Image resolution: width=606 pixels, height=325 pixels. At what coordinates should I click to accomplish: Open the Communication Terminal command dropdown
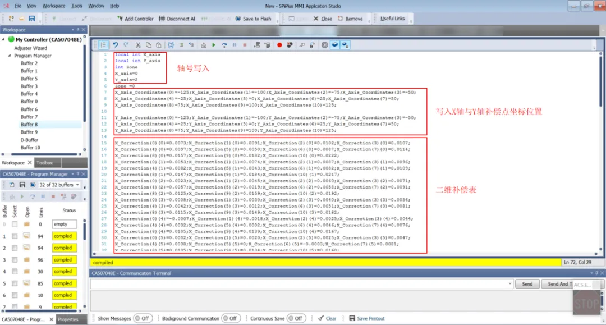(510, 284)
